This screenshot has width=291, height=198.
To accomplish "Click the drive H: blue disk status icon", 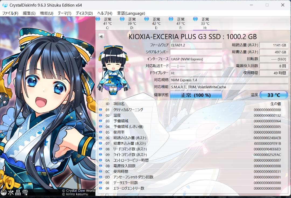I will click(195, 19).
